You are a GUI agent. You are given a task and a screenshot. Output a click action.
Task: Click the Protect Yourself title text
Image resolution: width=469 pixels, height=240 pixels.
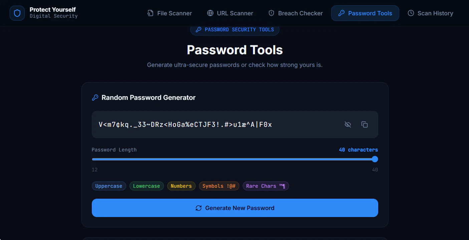tap(53, 10)
